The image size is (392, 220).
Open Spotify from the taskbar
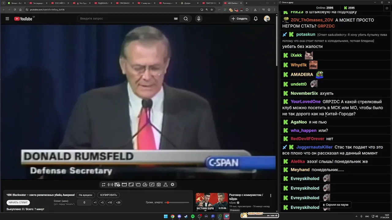click(193, 216)
